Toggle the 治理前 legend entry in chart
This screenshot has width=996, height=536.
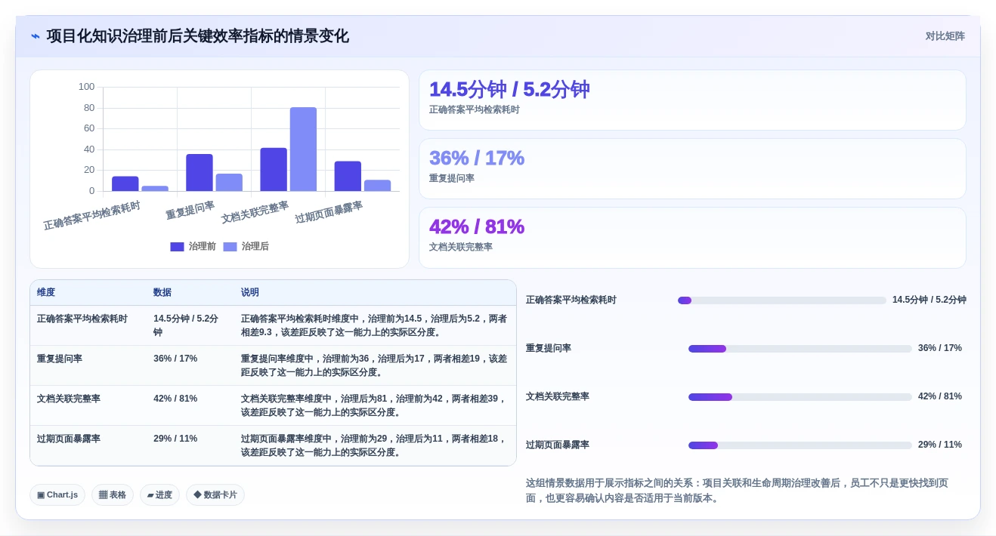pyautogui.click(x=193, y=246)
